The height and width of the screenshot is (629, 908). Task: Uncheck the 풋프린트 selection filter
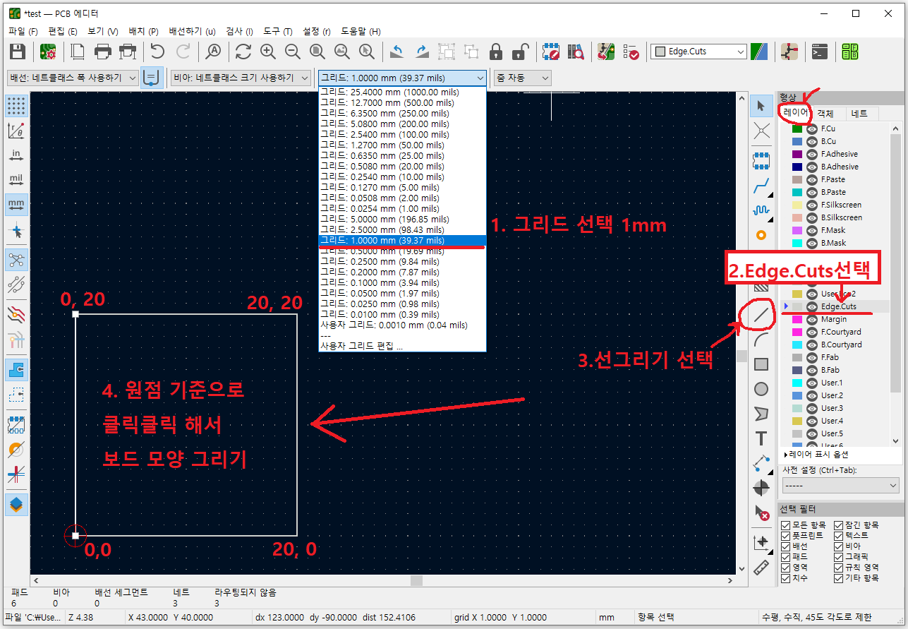click(786, 536)
